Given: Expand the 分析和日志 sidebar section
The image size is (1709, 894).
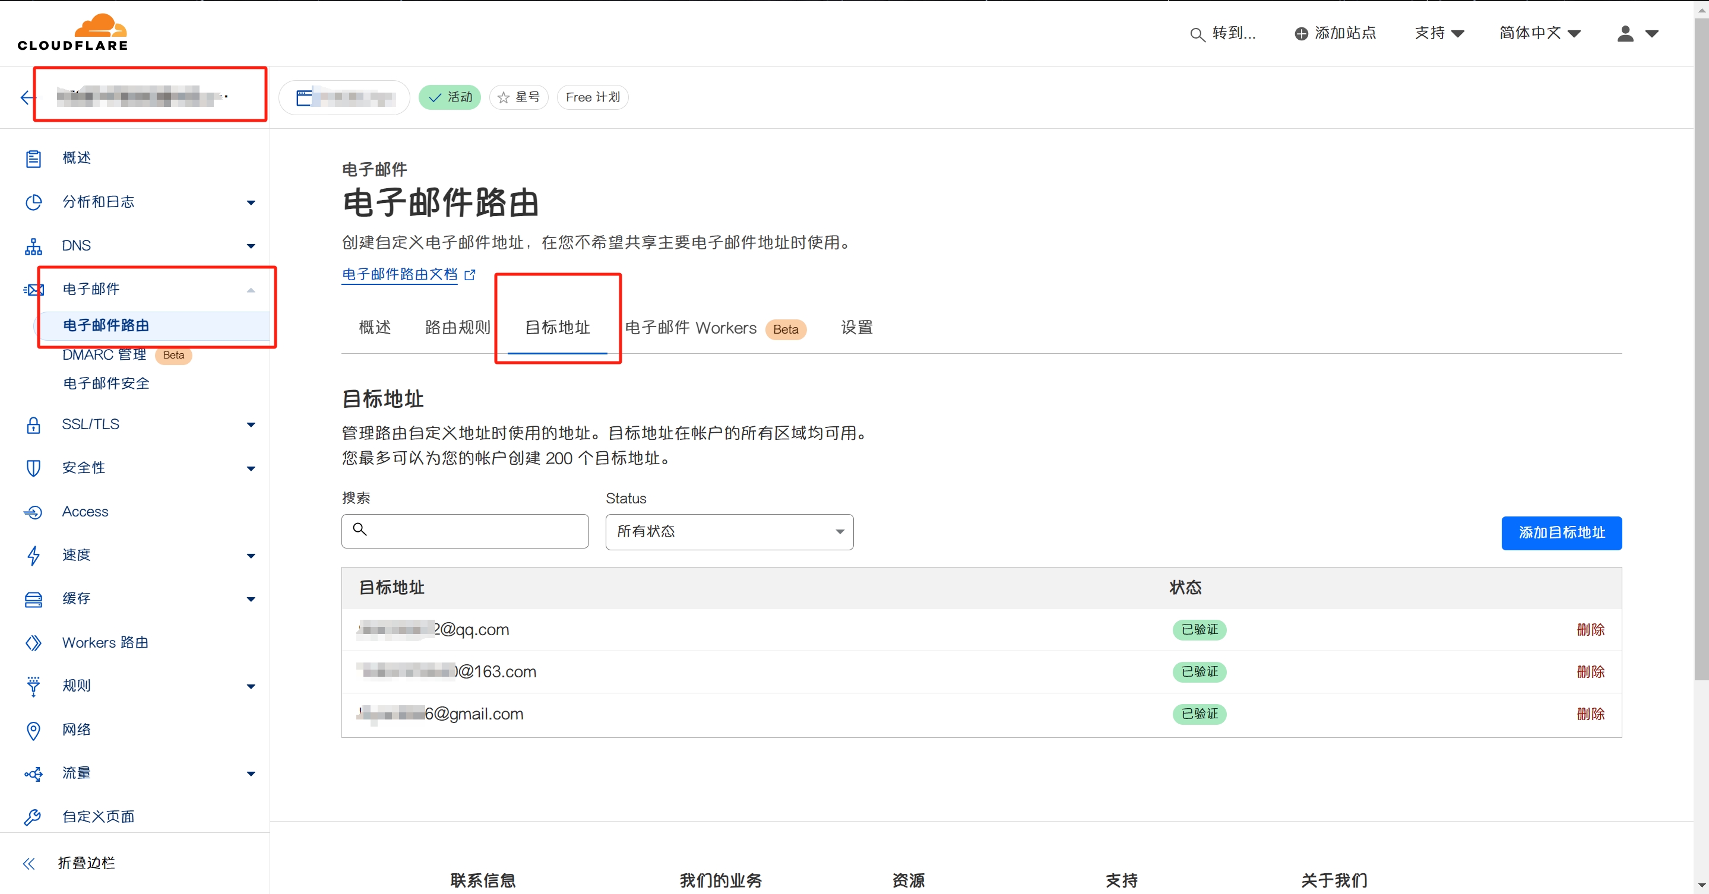Looking at the screenshot, I should pos(251,202).
